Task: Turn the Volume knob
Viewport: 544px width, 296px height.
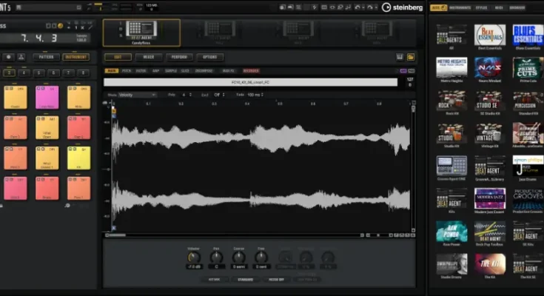Action: point(194,257)
